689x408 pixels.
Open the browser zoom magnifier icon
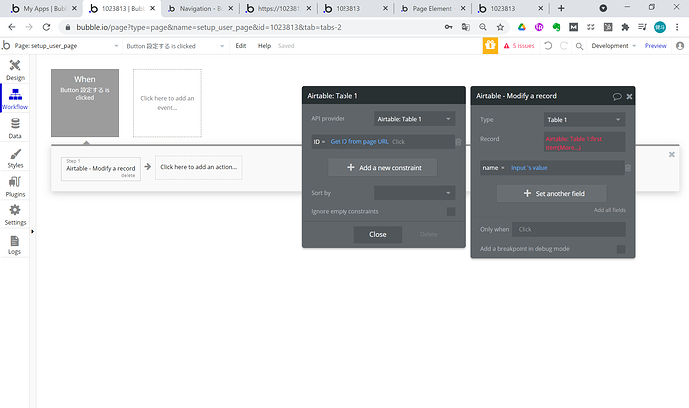[483, 27]
